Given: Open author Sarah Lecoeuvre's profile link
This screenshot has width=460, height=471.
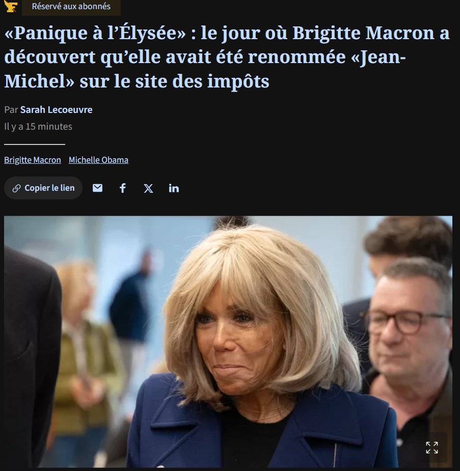Looking at the screenshot, I should coord(56,110).
